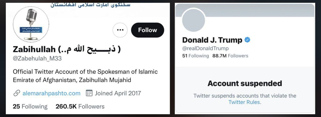
Task: Open the three-dot more options menu
Action: (120, 30)
